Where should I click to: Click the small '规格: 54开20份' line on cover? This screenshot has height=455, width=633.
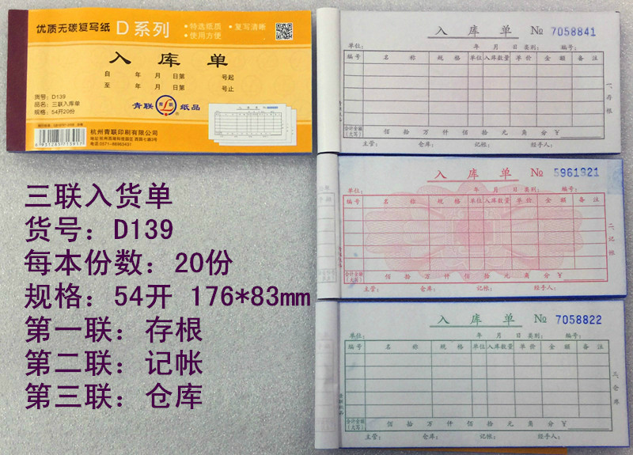click(x=55, y=112)
